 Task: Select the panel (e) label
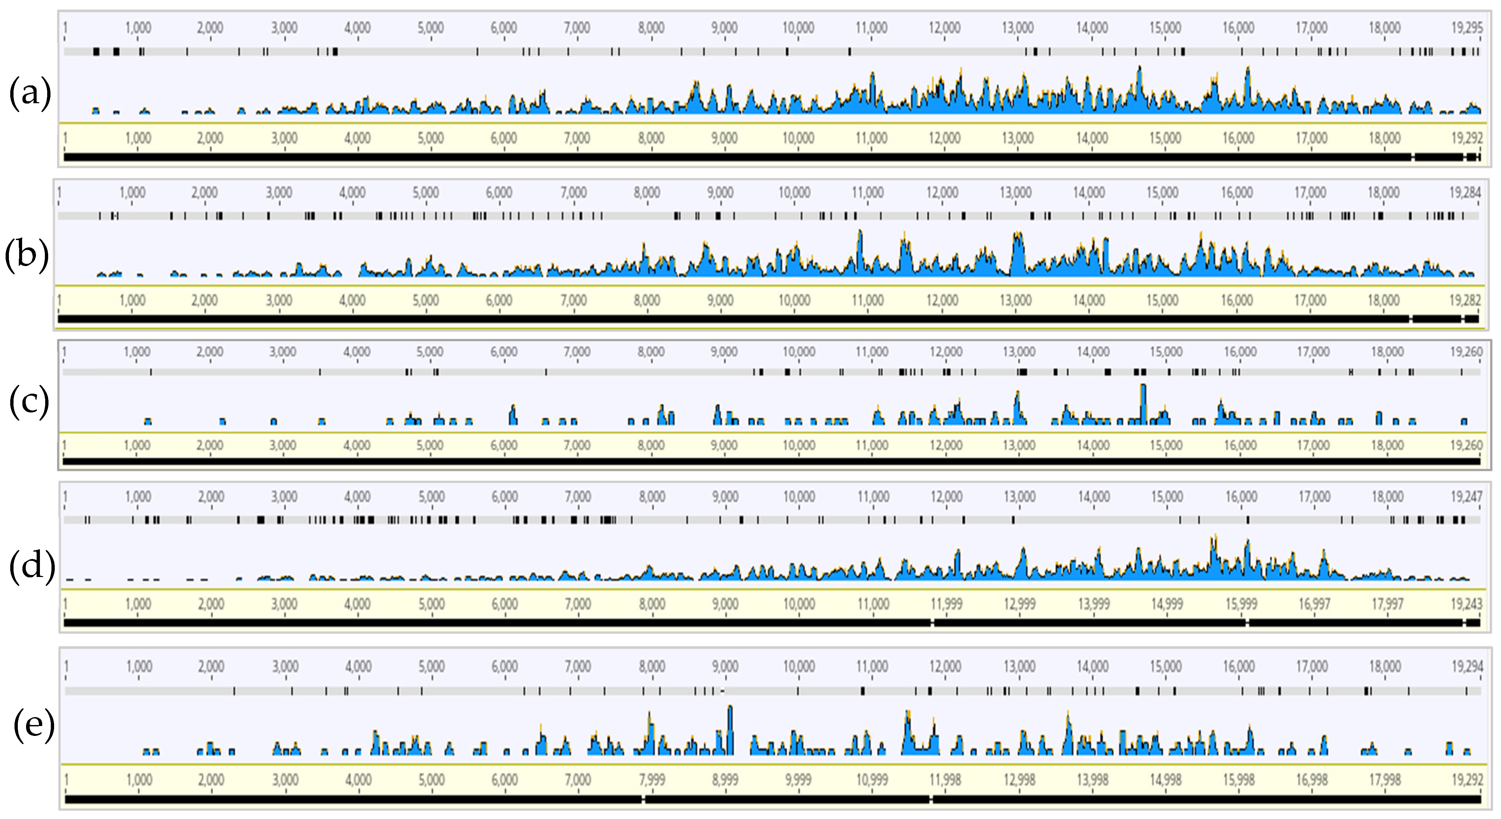[x=33, y=726]
